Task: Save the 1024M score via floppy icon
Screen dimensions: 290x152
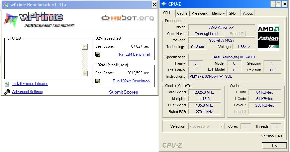Action: point(98,81)
